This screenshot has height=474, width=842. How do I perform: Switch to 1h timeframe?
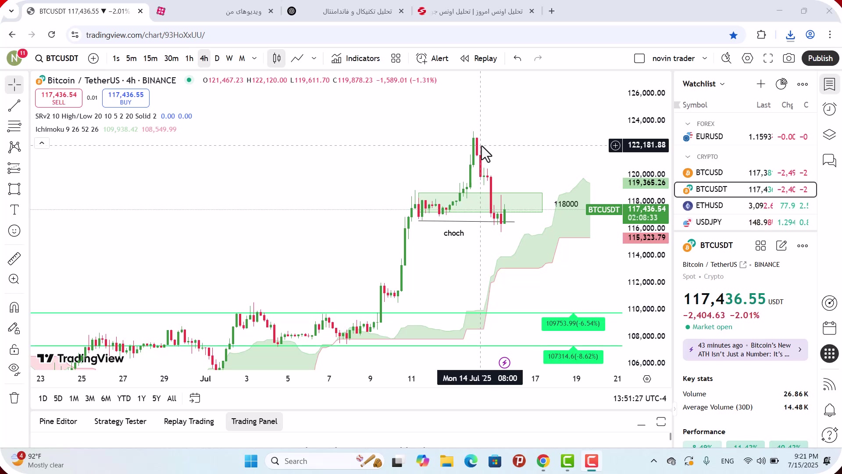[189, 58]
